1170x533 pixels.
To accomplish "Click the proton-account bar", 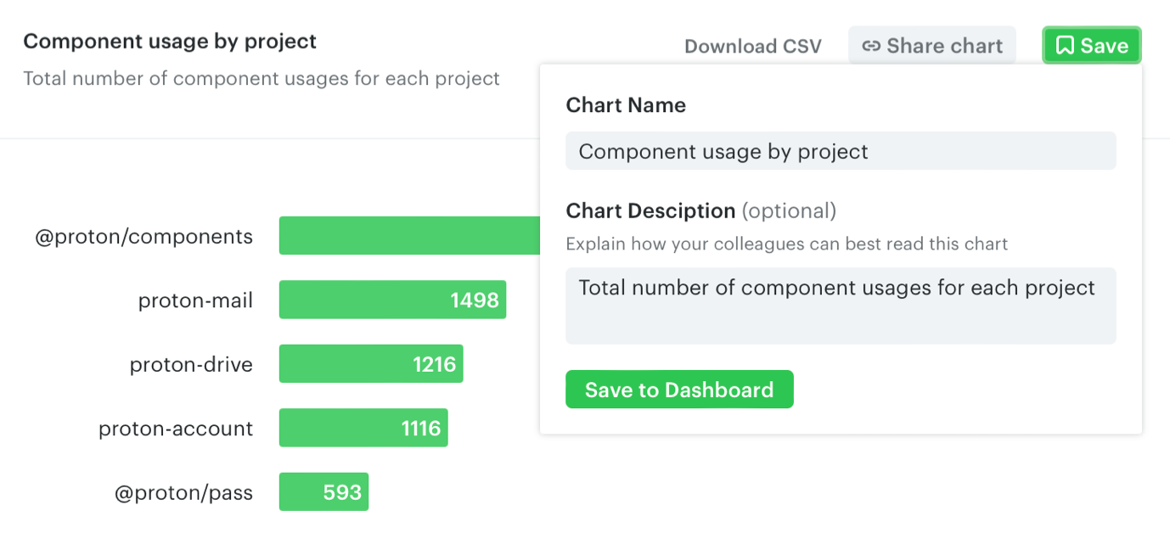I will click(x=363, y=428).
